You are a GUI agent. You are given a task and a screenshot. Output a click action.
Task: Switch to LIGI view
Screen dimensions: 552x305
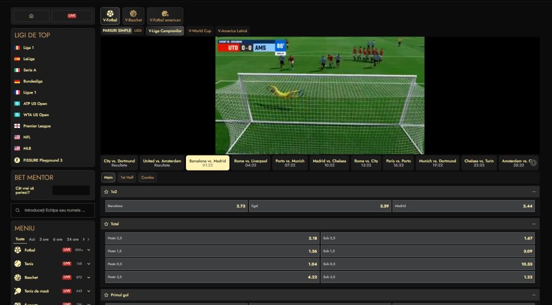[x=137, y=31]
